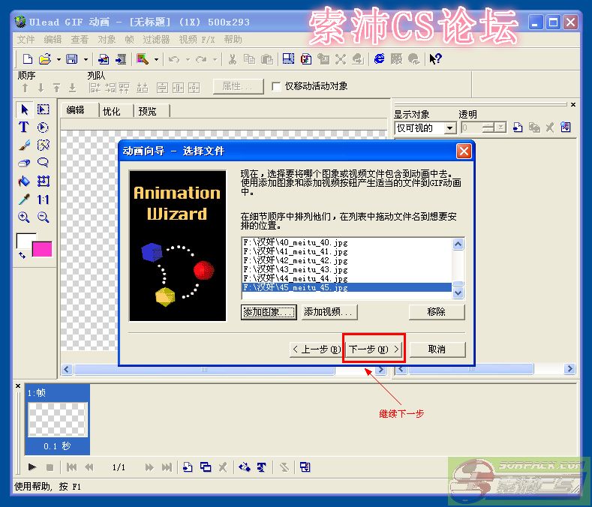
Task: Click the magenta background color swatch
Action: [42, 249]
